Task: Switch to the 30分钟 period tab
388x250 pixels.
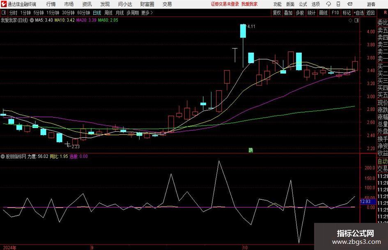Action: tap(68, 13)
